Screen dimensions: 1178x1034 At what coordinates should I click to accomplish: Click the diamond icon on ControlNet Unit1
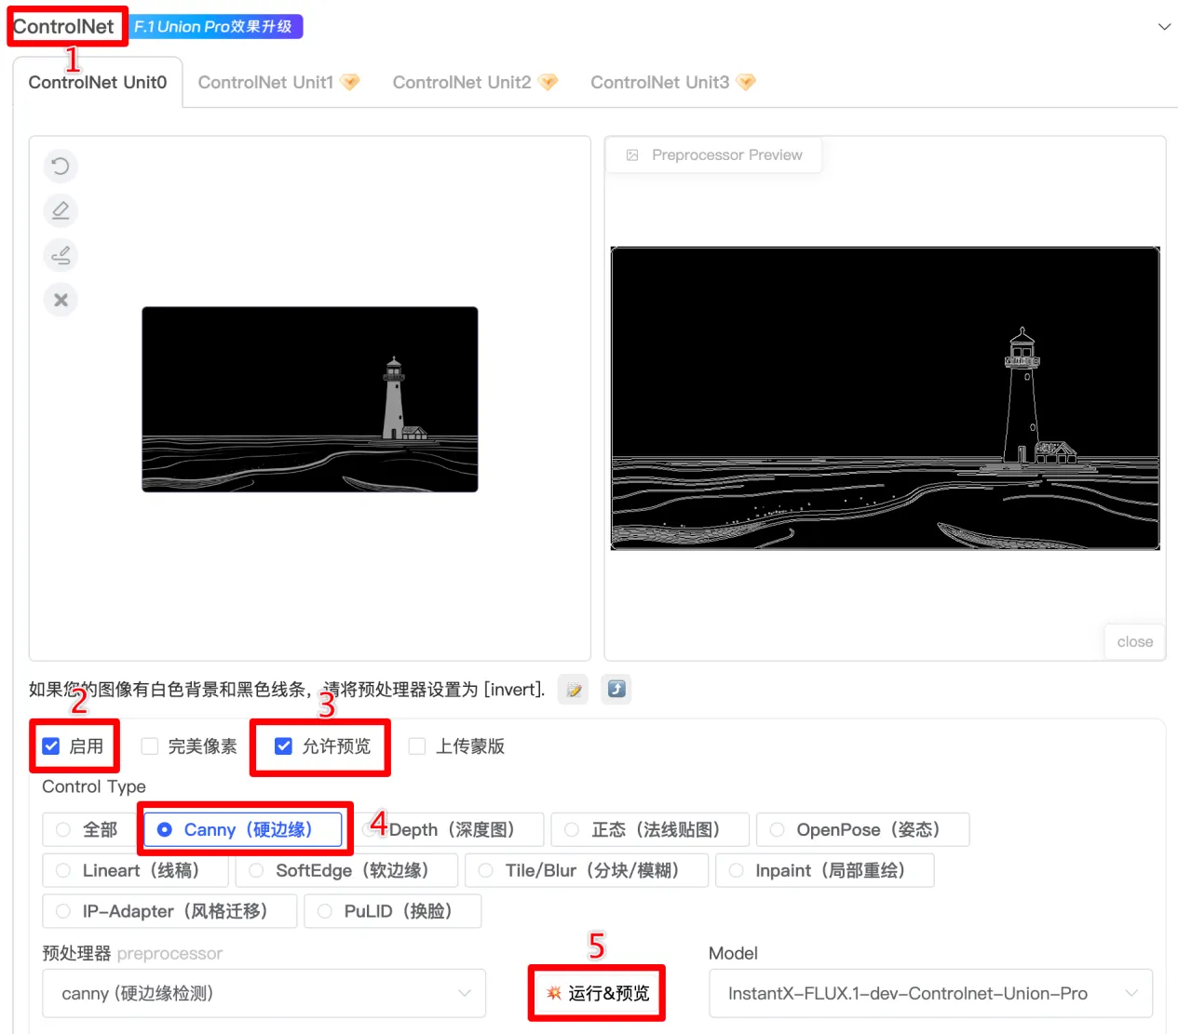tap(350, 83)
